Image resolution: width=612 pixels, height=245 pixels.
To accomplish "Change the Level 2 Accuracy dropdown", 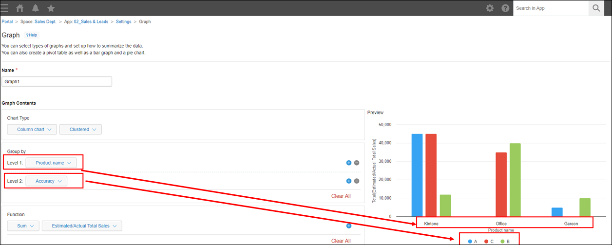I will (47, 181).
